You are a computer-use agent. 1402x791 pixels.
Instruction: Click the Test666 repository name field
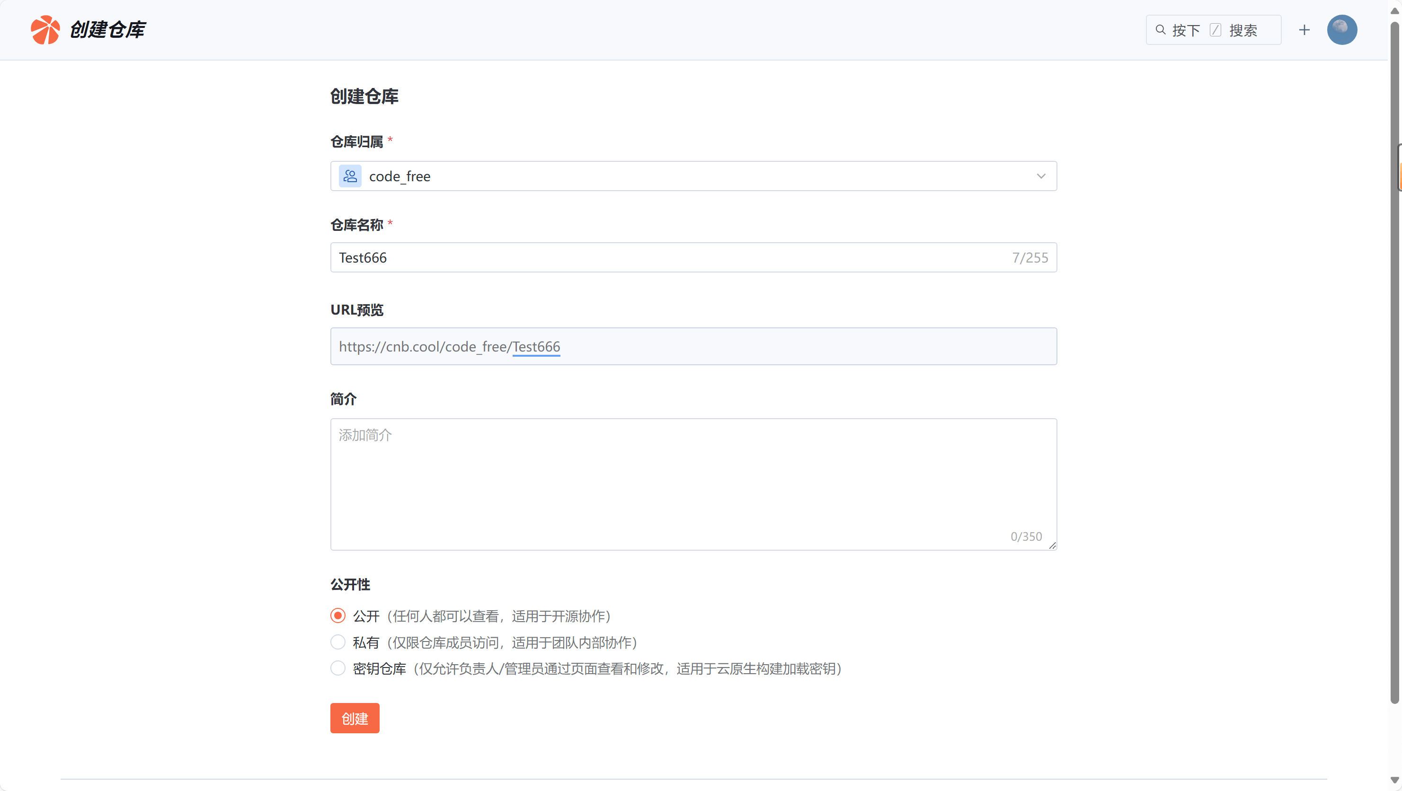[x=653, y=257]
